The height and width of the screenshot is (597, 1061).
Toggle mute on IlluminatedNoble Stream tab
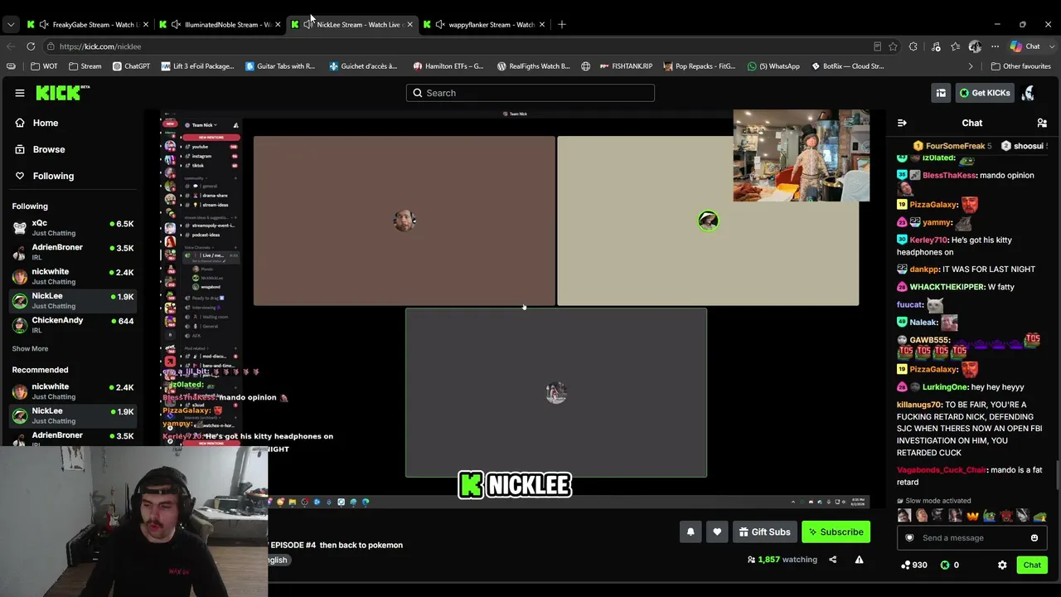tap(176, 24)
